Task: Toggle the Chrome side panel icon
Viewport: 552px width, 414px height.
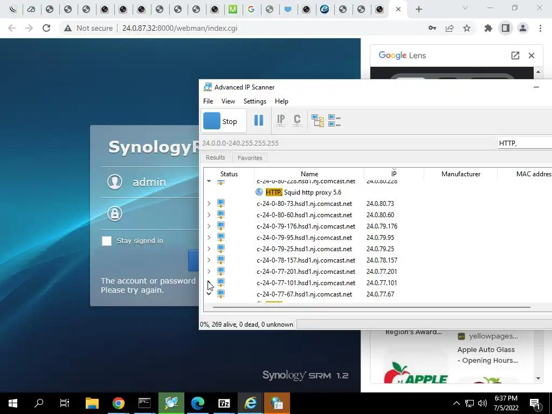Action: (x=506, y=28)
